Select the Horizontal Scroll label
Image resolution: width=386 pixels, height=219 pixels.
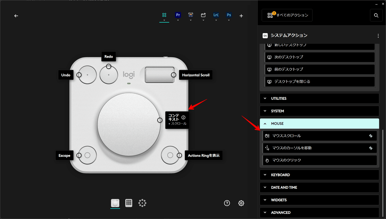(196, 75)
